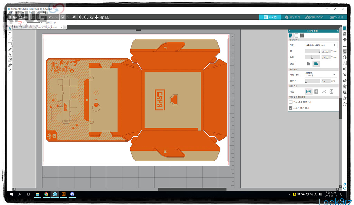Click the page width value field 297.00
This screenshot has height=205, width=354.
click(326, 52)
